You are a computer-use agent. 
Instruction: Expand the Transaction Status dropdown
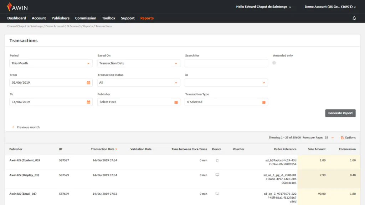coord(139,83)
